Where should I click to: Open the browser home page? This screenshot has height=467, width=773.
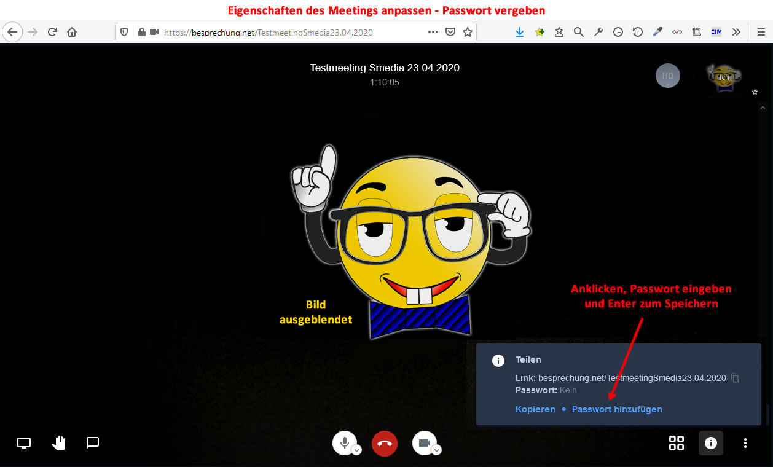pos(72,32)
